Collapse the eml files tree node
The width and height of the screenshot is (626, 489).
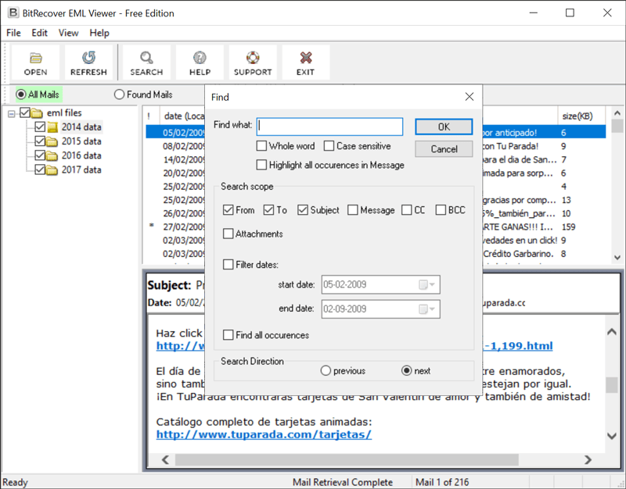(x=12, y=113)
